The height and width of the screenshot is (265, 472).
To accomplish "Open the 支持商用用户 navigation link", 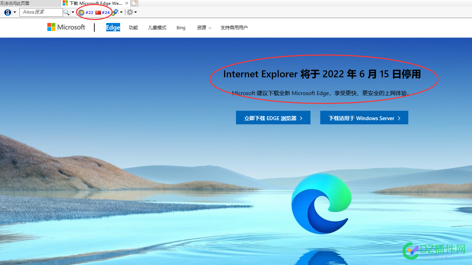I will click(x=234, y=28).
